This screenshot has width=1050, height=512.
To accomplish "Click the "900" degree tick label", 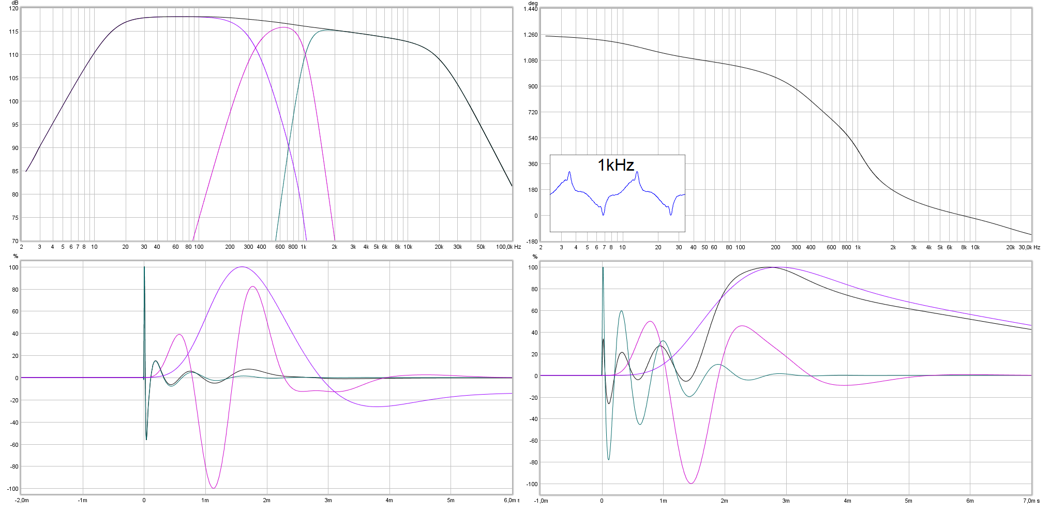I will pos(533,86).
